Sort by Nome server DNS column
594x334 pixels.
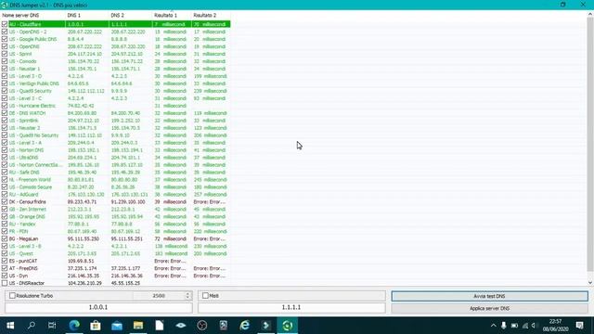pyautogui.click(x=32, y=15)
